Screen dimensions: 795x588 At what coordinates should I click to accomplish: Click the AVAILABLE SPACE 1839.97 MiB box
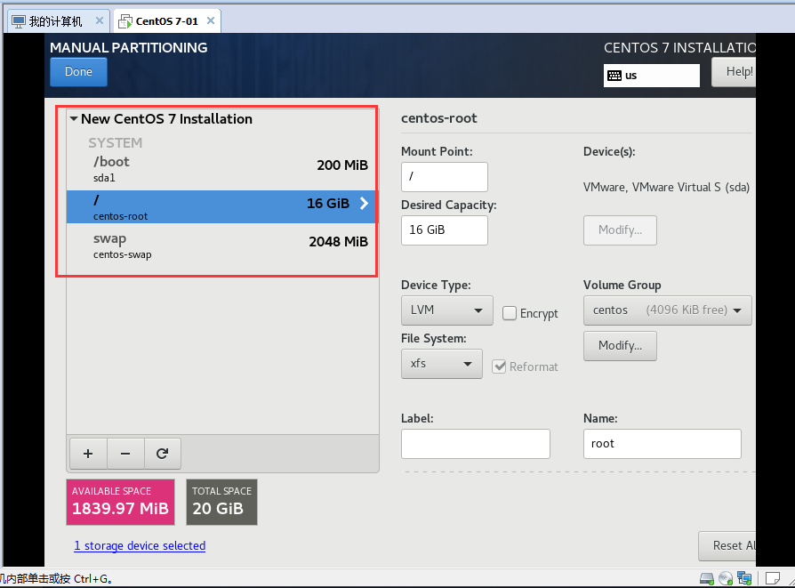(121, 502)
